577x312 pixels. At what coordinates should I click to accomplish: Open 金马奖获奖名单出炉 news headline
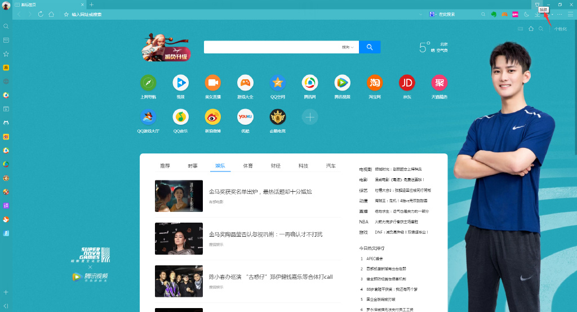pos(260,192)
